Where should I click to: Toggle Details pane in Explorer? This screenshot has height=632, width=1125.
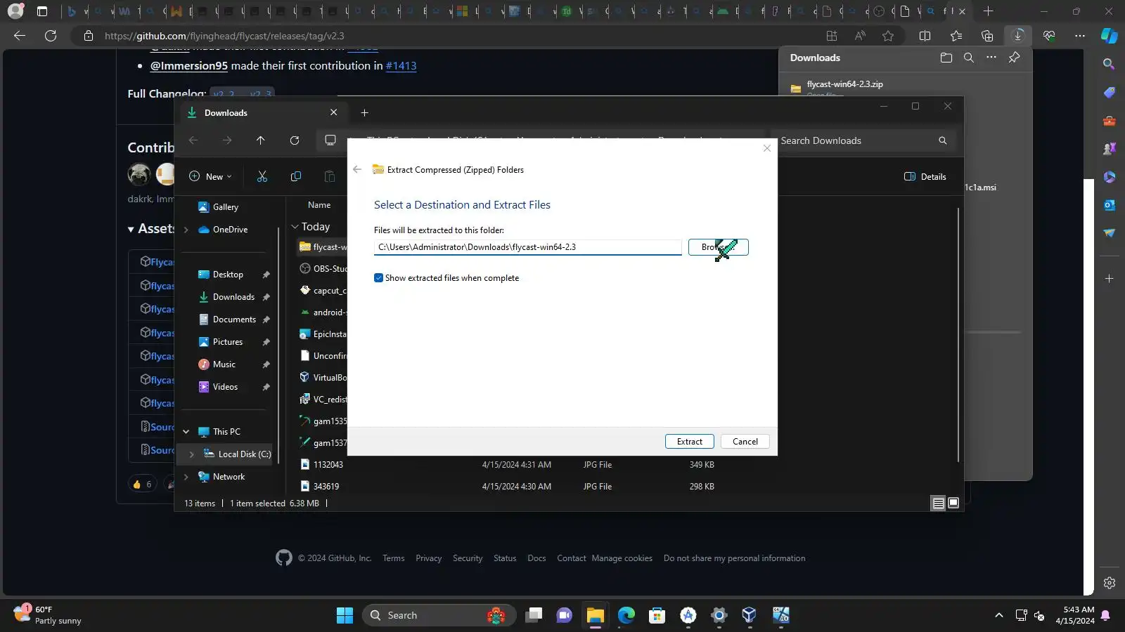(925, 177)
